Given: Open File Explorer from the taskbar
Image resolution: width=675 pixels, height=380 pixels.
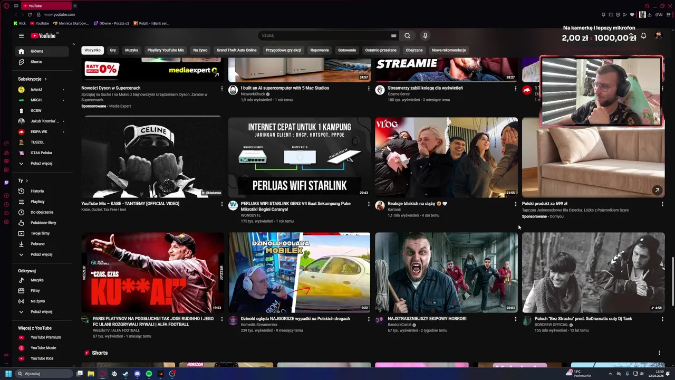Looking at the screenshot, I should pos(91,374).
